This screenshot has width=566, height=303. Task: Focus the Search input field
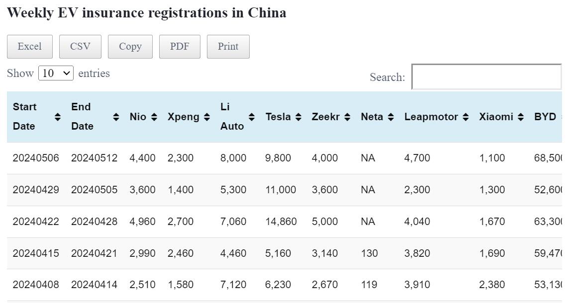click(486, 77)
